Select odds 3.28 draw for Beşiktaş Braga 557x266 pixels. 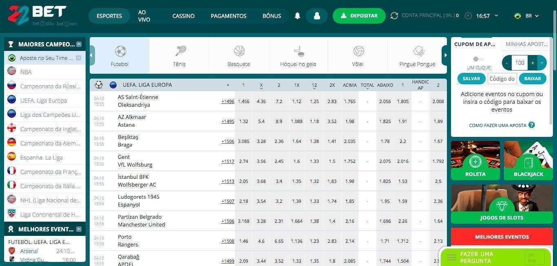(x=261, y=141)
